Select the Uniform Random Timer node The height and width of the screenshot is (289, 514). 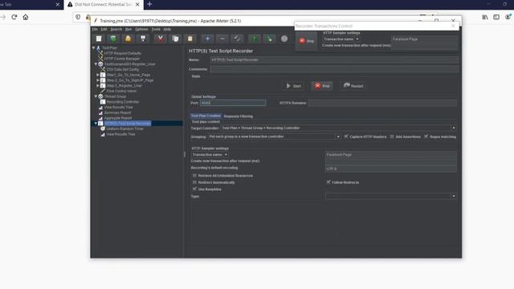coord(125,128)
